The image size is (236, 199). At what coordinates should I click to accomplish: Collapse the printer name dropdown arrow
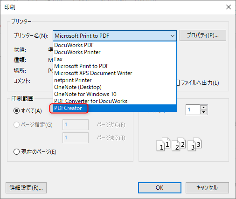(x=172, y=36)
